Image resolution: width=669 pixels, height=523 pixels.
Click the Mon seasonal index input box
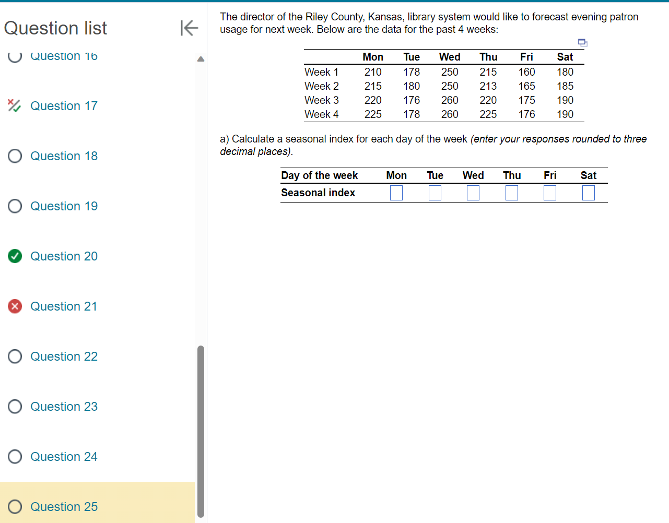pos(396,193)
